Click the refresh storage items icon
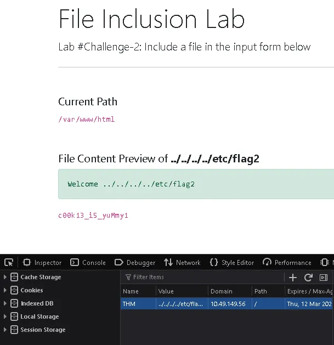Viewport: 334px width, 345px height. pyautogui.click(x=308, y=278)
